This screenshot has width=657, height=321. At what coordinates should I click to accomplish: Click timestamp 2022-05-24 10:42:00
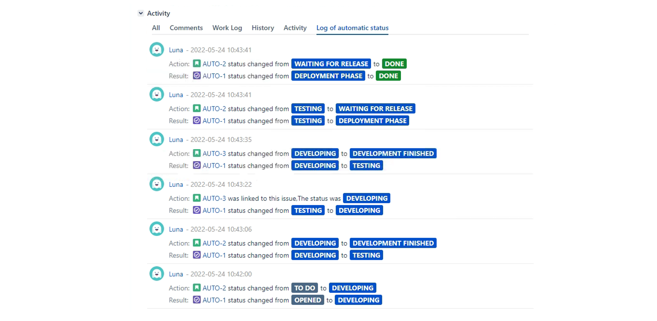pos(221,274)
